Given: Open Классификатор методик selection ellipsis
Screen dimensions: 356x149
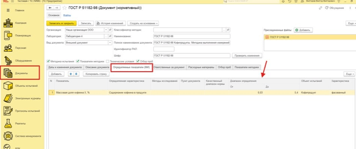Looking at the screenshot, I should [224, 30].
